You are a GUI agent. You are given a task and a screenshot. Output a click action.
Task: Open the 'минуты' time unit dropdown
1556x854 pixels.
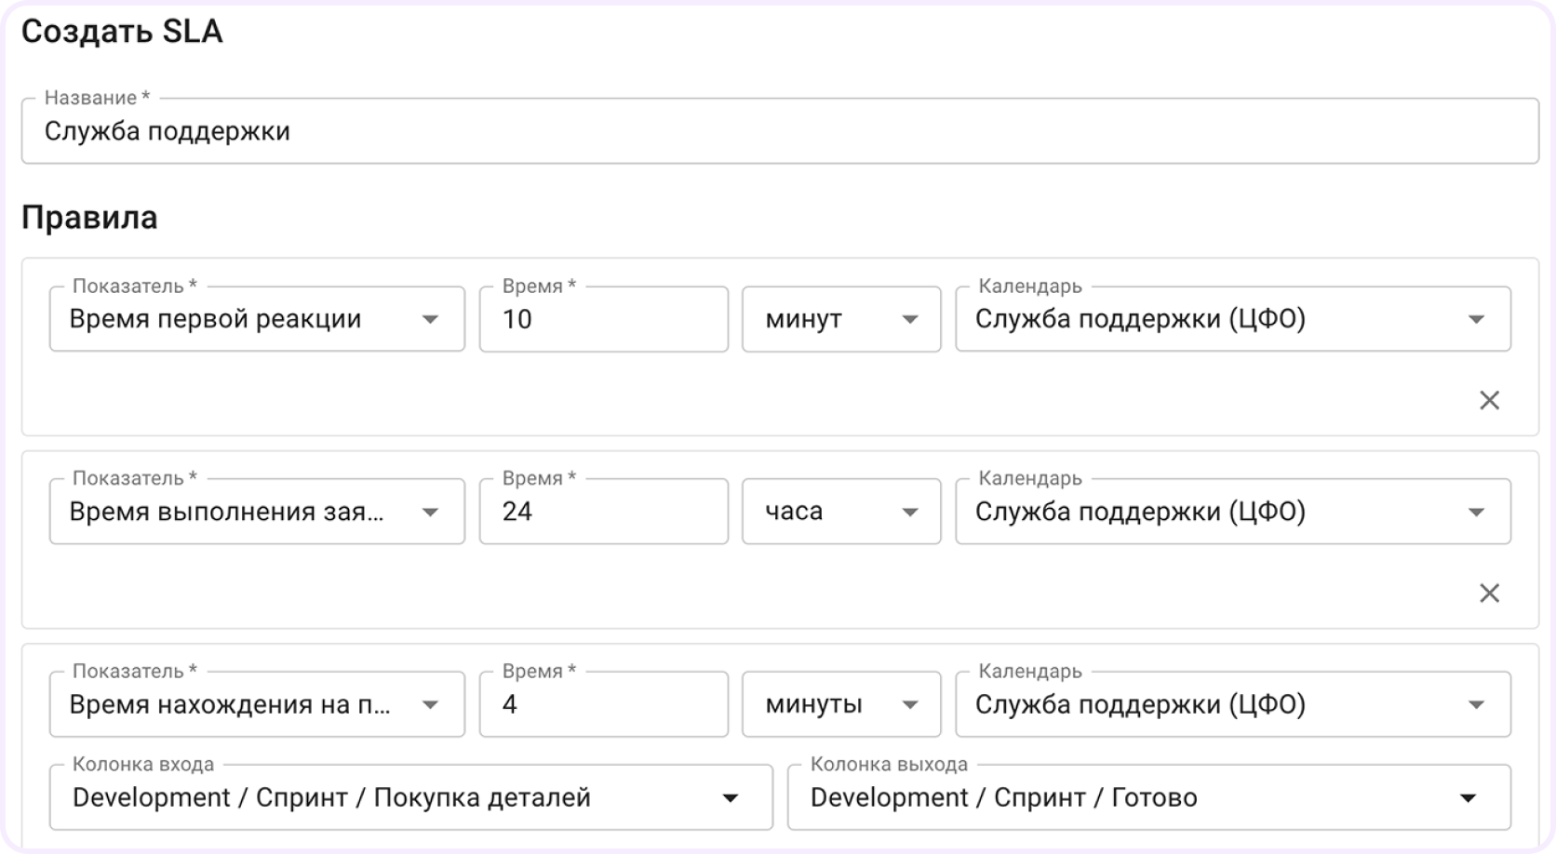point(840,704)
